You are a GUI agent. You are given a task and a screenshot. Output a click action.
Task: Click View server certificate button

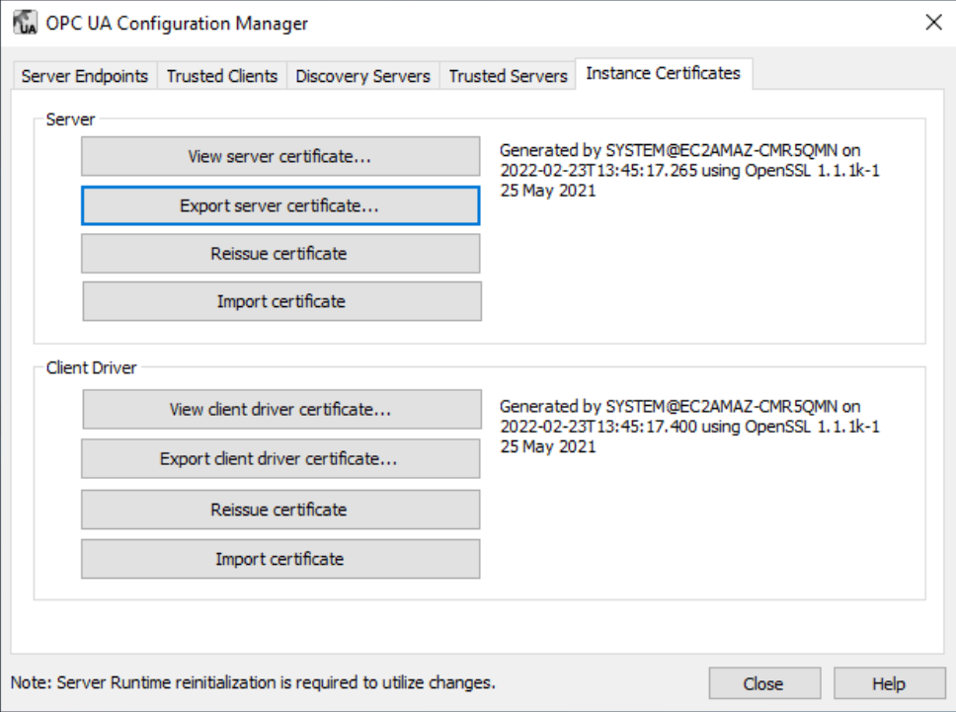pos(280,156)
